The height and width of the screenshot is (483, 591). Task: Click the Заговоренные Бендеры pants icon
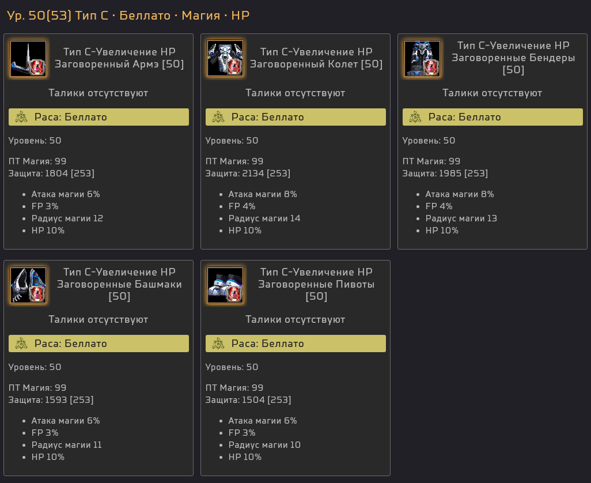(422, 59)
